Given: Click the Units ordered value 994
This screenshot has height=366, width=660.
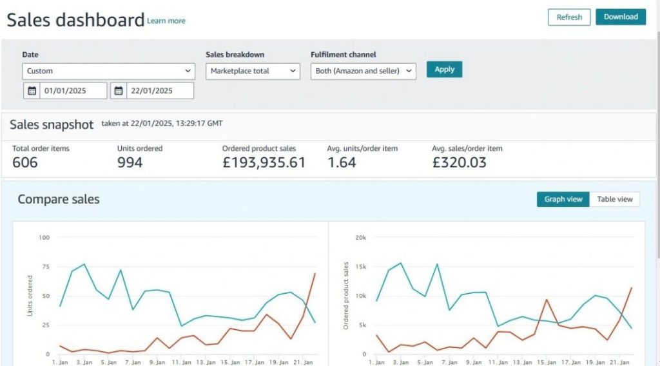Looking at the screenshot, I should pos(130,162).
